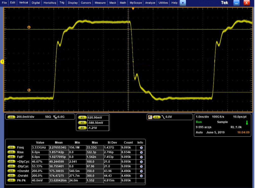The height and width of the screenshot is (188, 255).
Task: Select horizontal cursor 'b' handle
Action: tap(29, 90)
